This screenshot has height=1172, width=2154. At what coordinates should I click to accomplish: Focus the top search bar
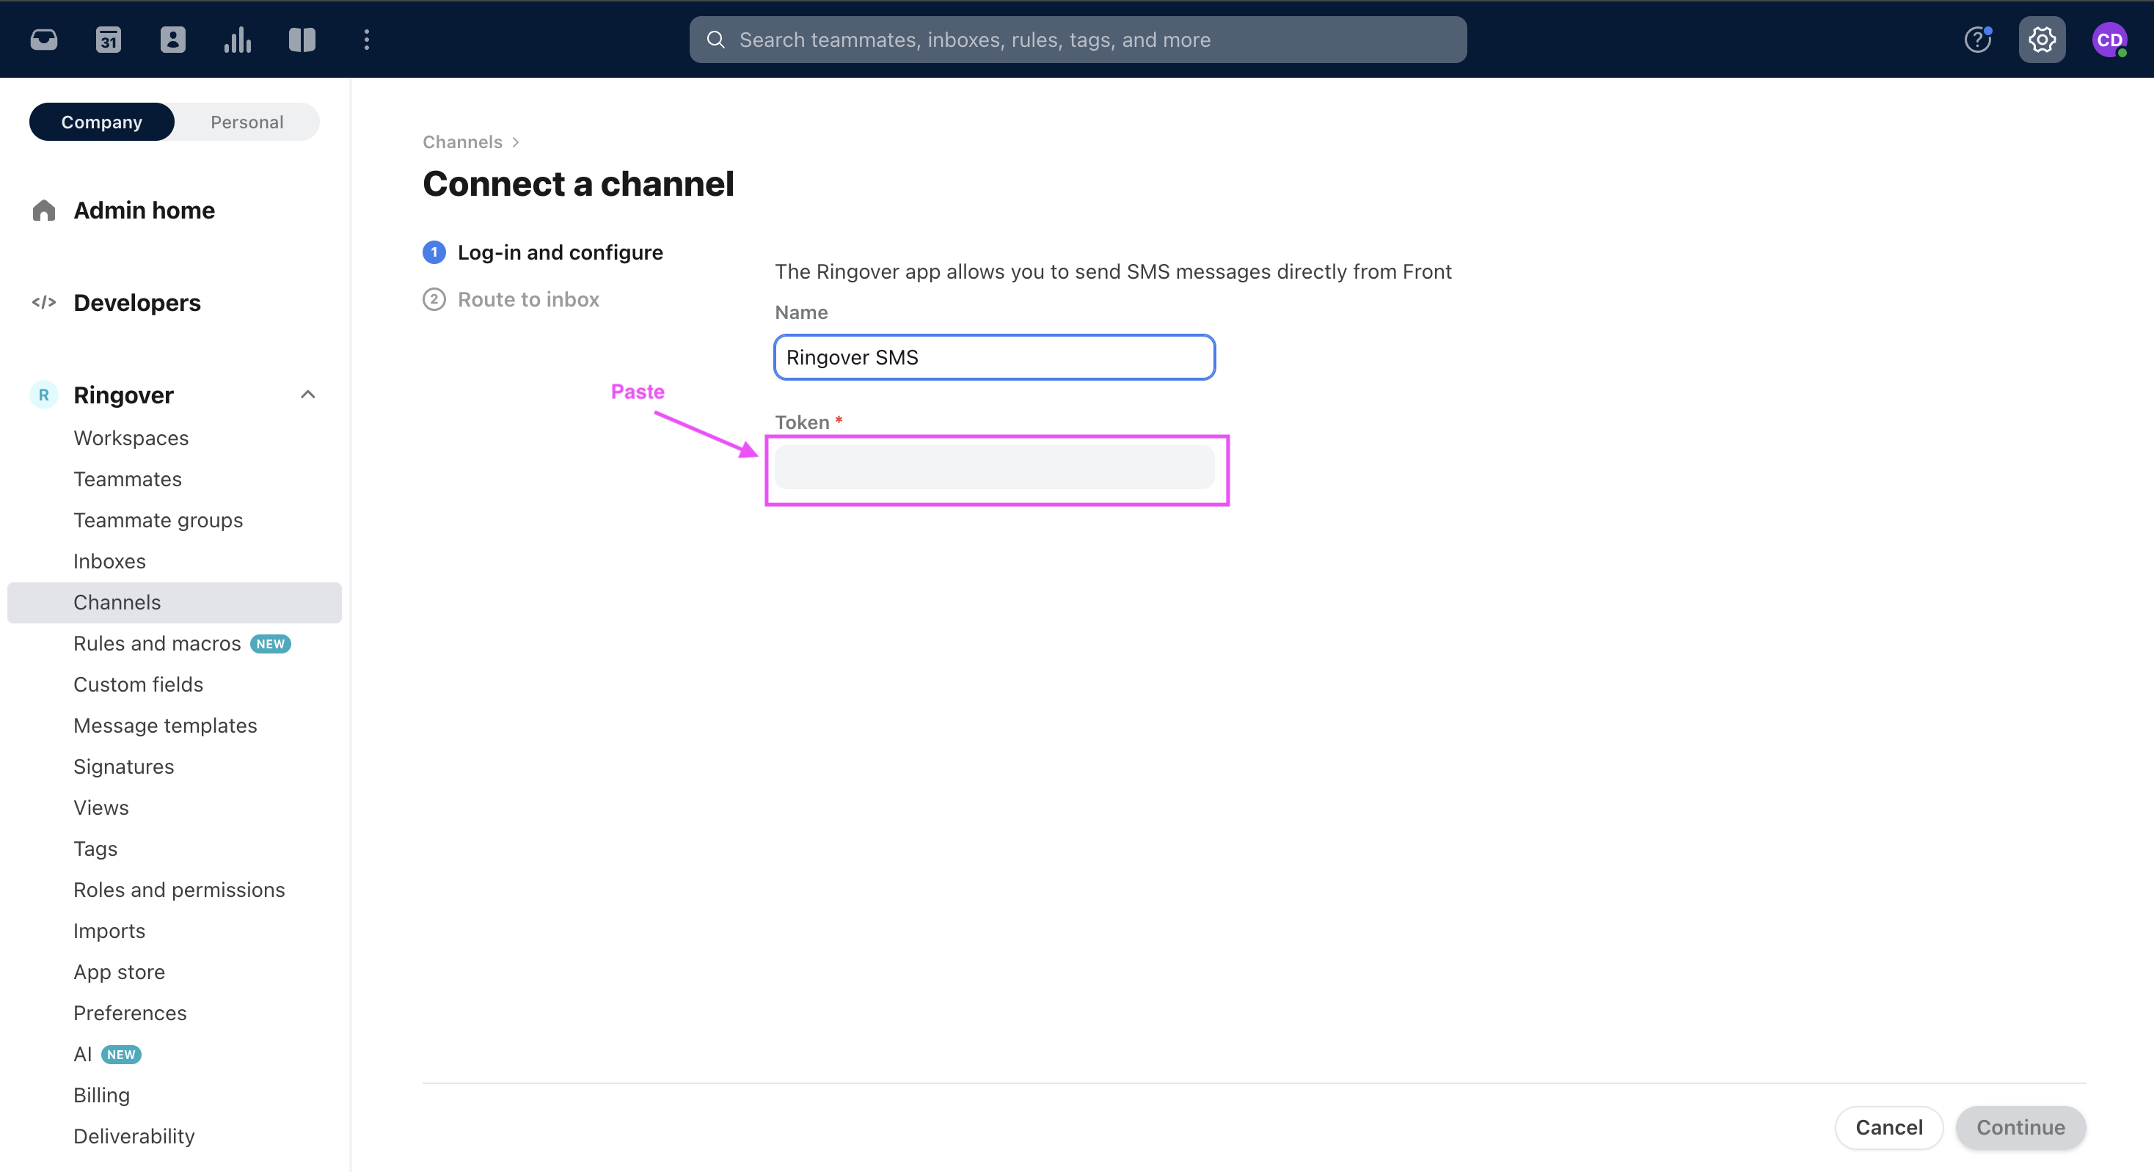click(x=1078, y=40)
